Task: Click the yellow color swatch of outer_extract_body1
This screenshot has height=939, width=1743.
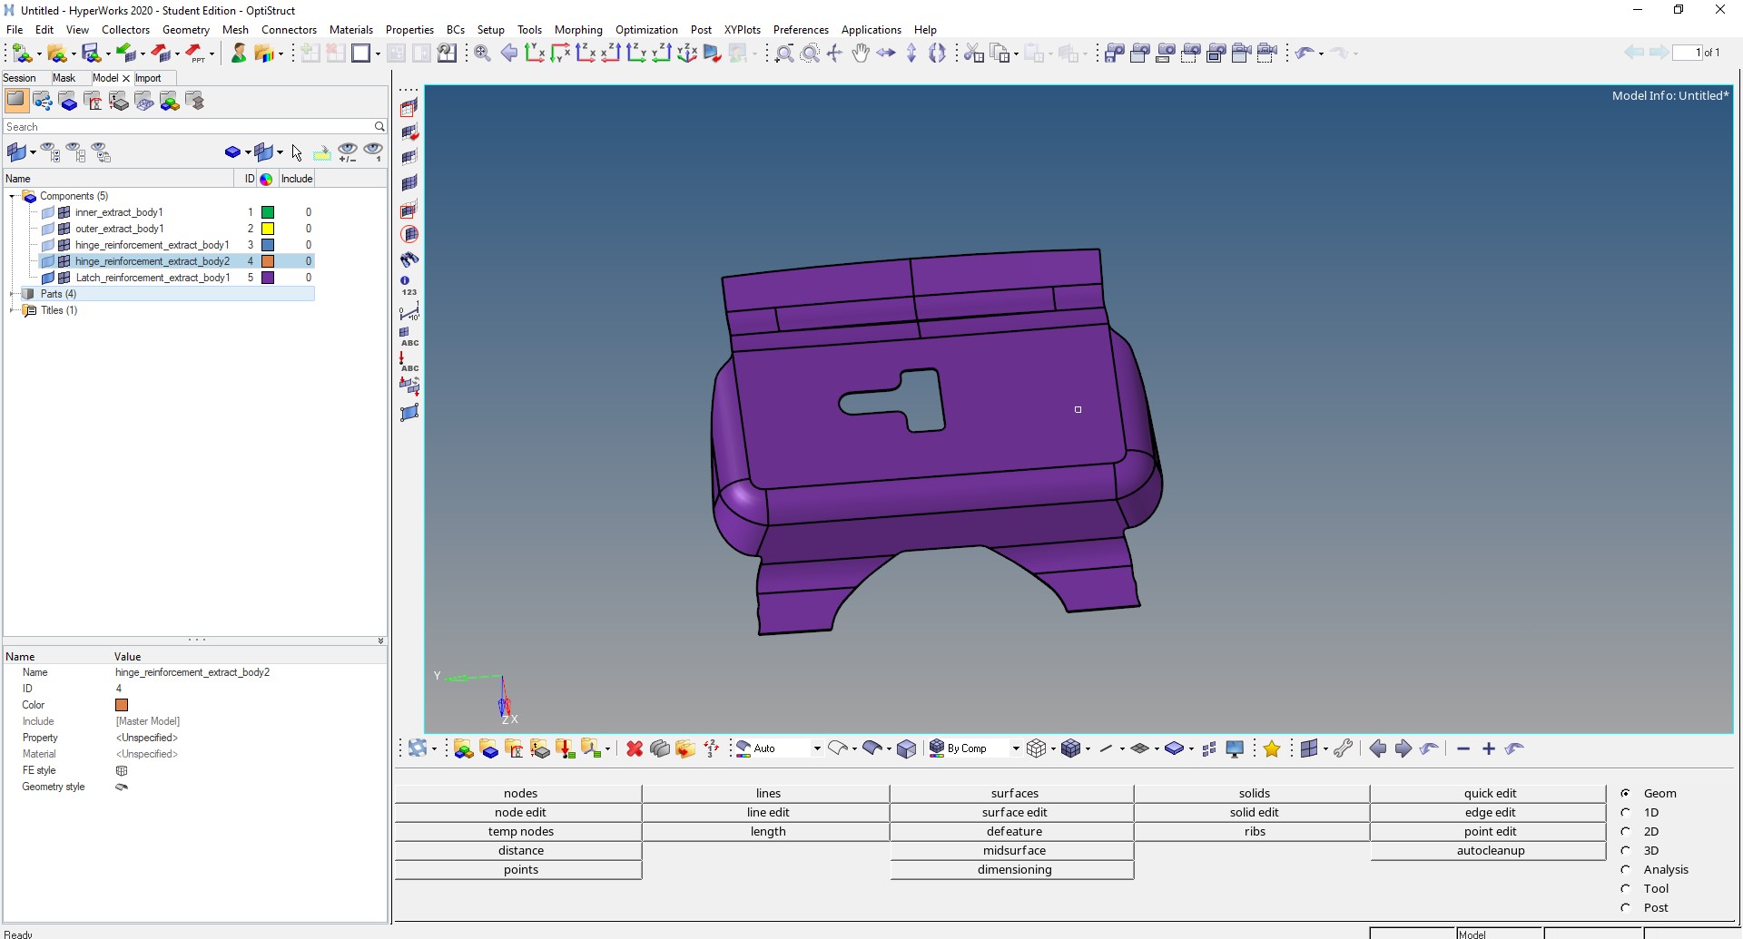Action: (x=268, y=229)
